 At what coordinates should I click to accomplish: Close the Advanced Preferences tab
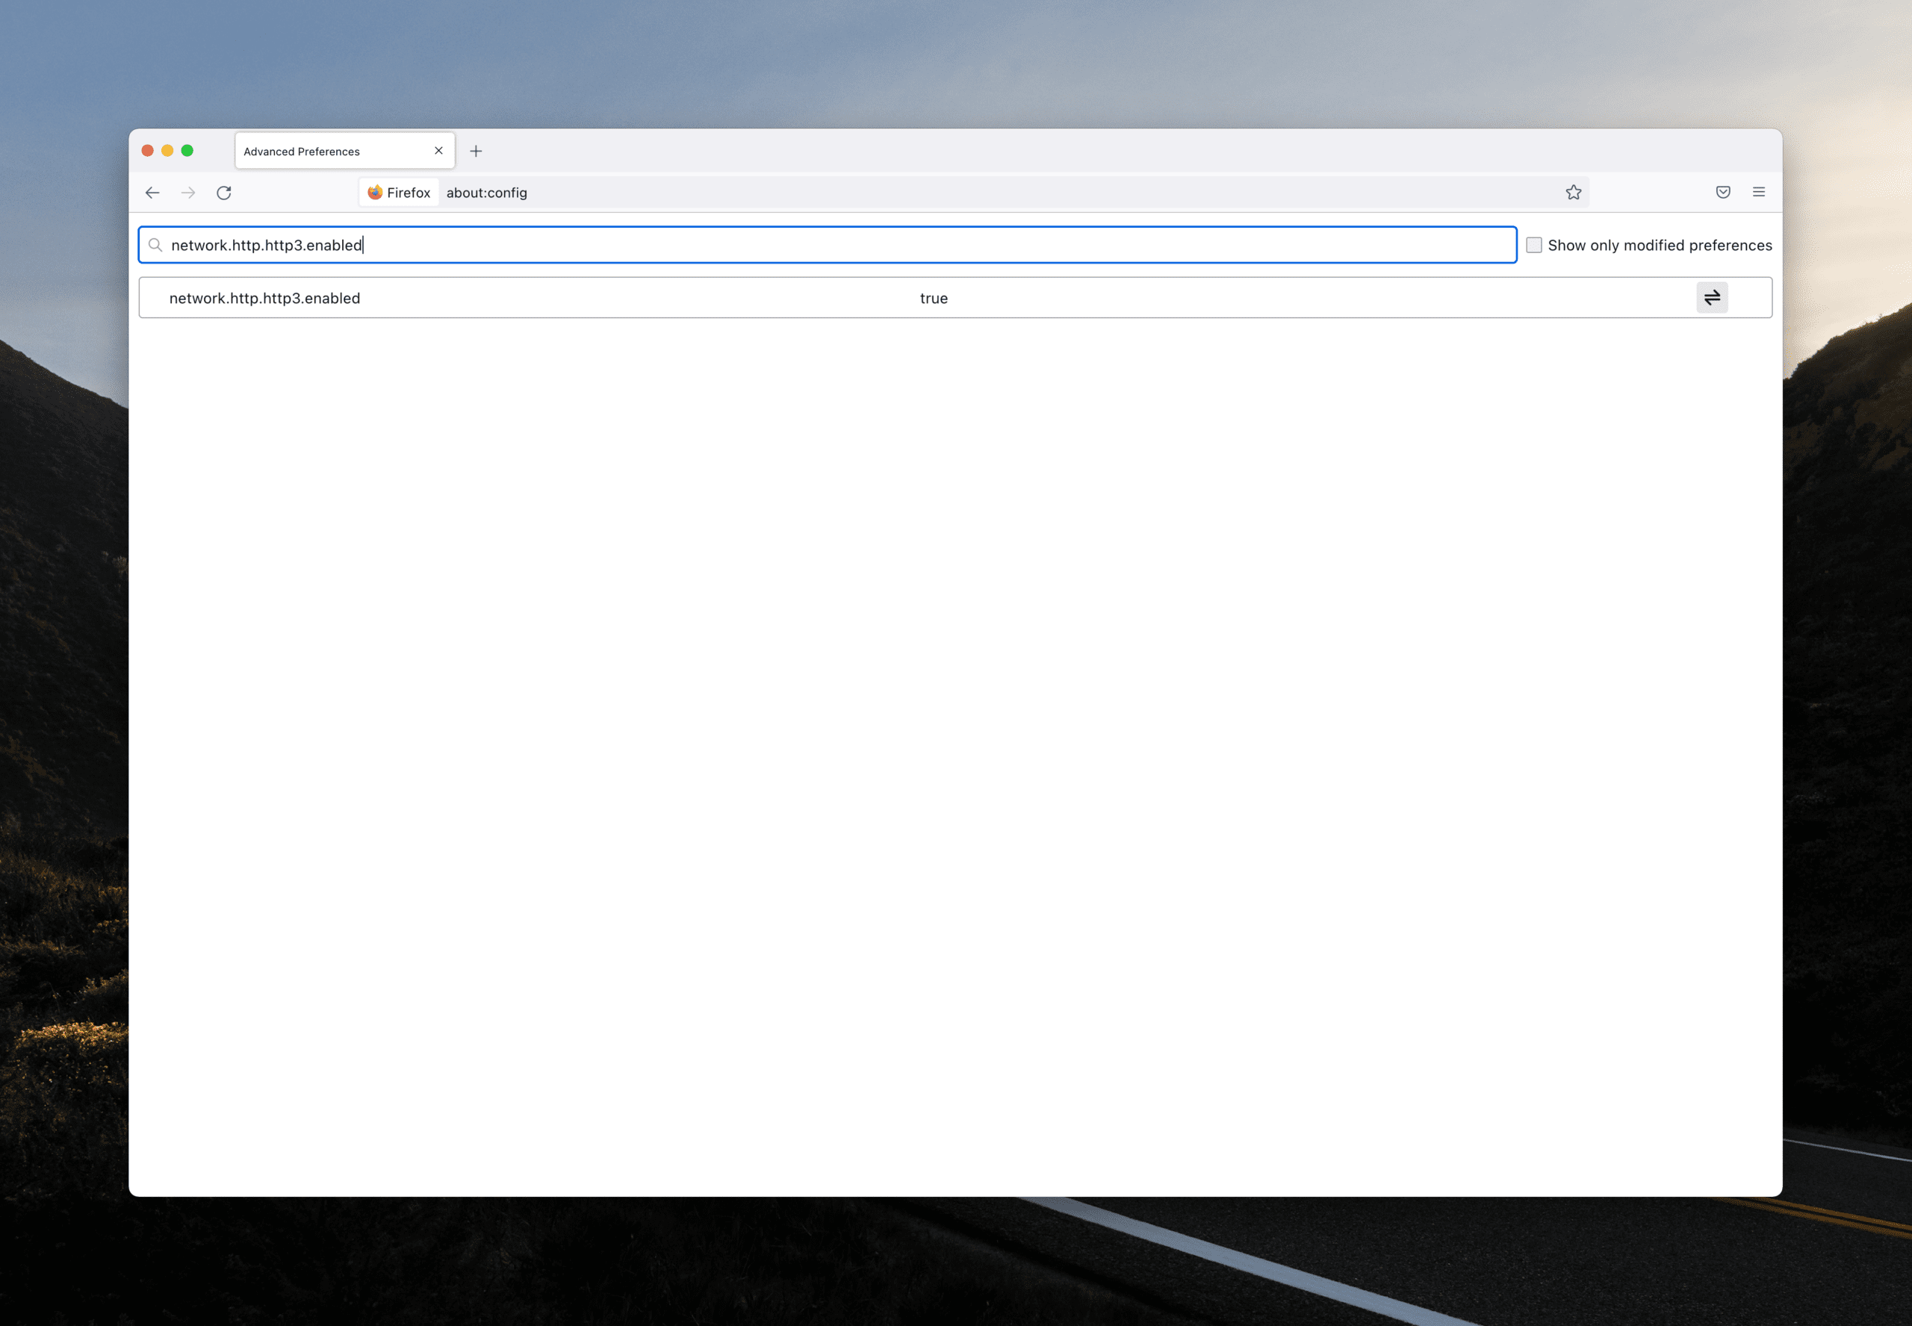[438, 152]
